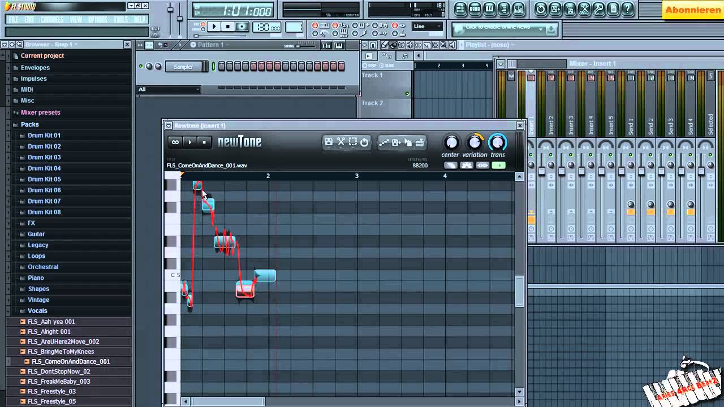Select the FLS_Aah yea 001 sample
Viewport: 724px width, 407px height.
(x=51, y=322)
